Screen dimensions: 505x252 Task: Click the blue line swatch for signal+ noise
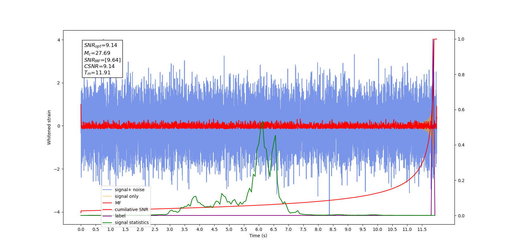coord(107,190)
